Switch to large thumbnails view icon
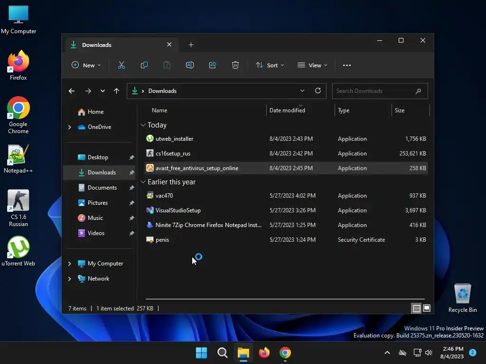This screenshot has width=486, height=364. tap(427, 308)
